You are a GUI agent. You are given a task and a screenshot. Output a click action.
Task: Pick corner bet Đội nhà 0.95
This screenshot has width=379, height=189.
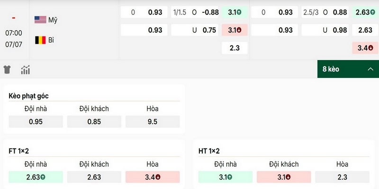point(36,122)
